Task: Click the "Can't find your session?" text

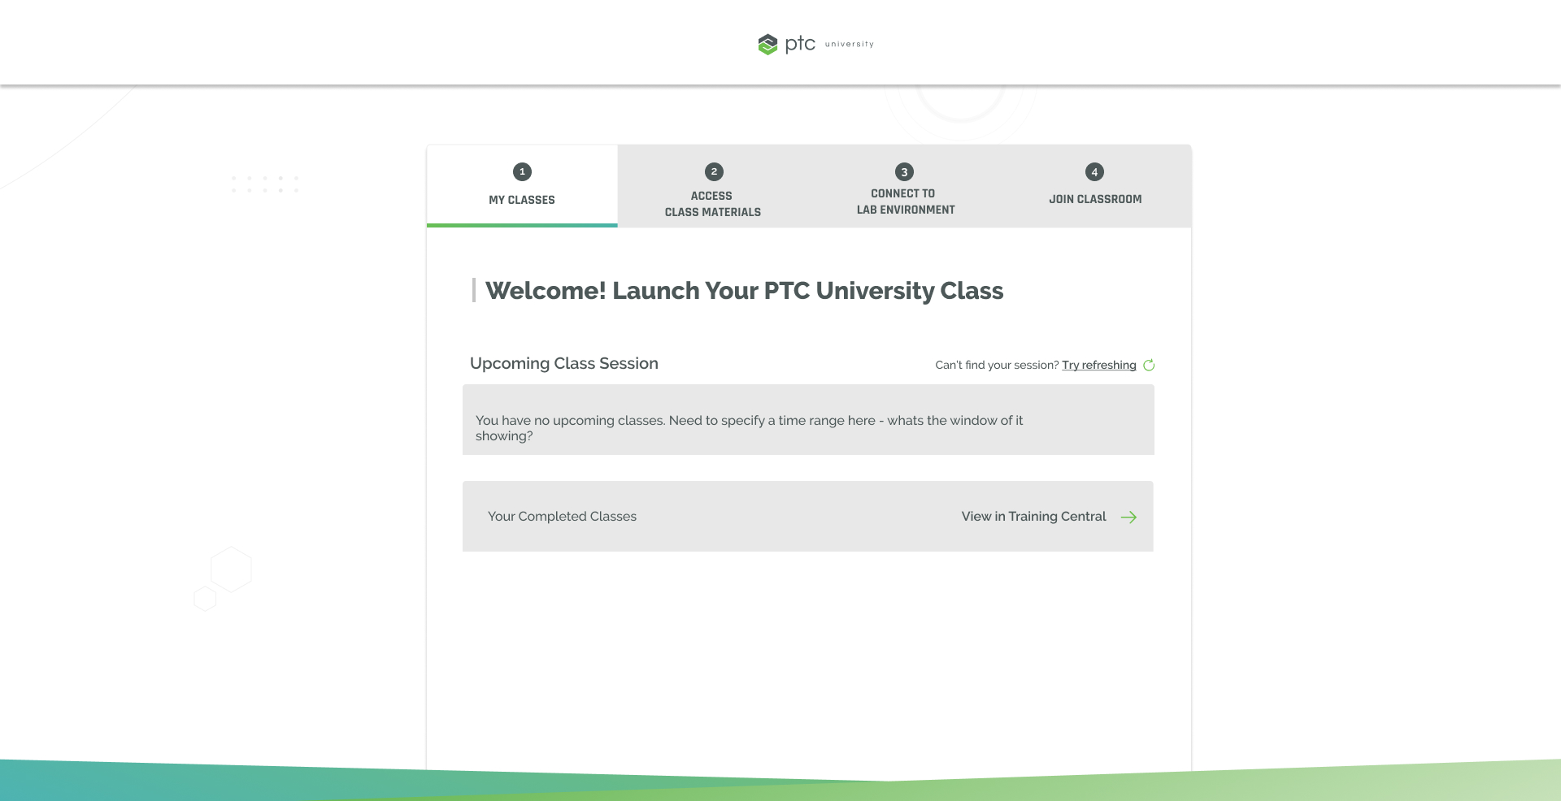Action: coord(997,366)
